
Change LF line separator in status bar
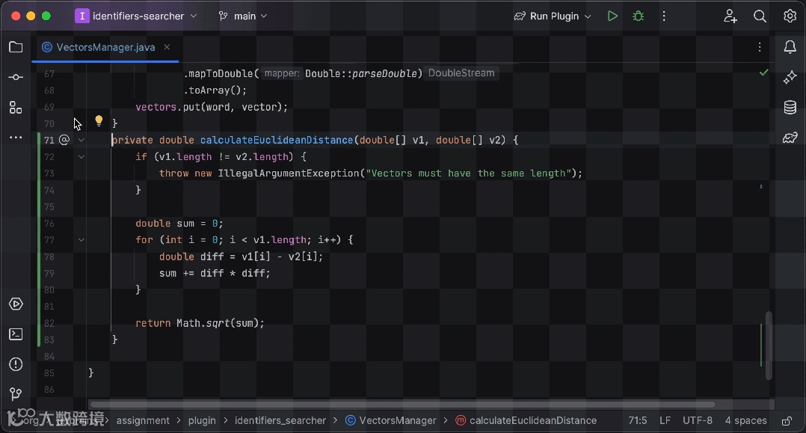pos(665,420)
